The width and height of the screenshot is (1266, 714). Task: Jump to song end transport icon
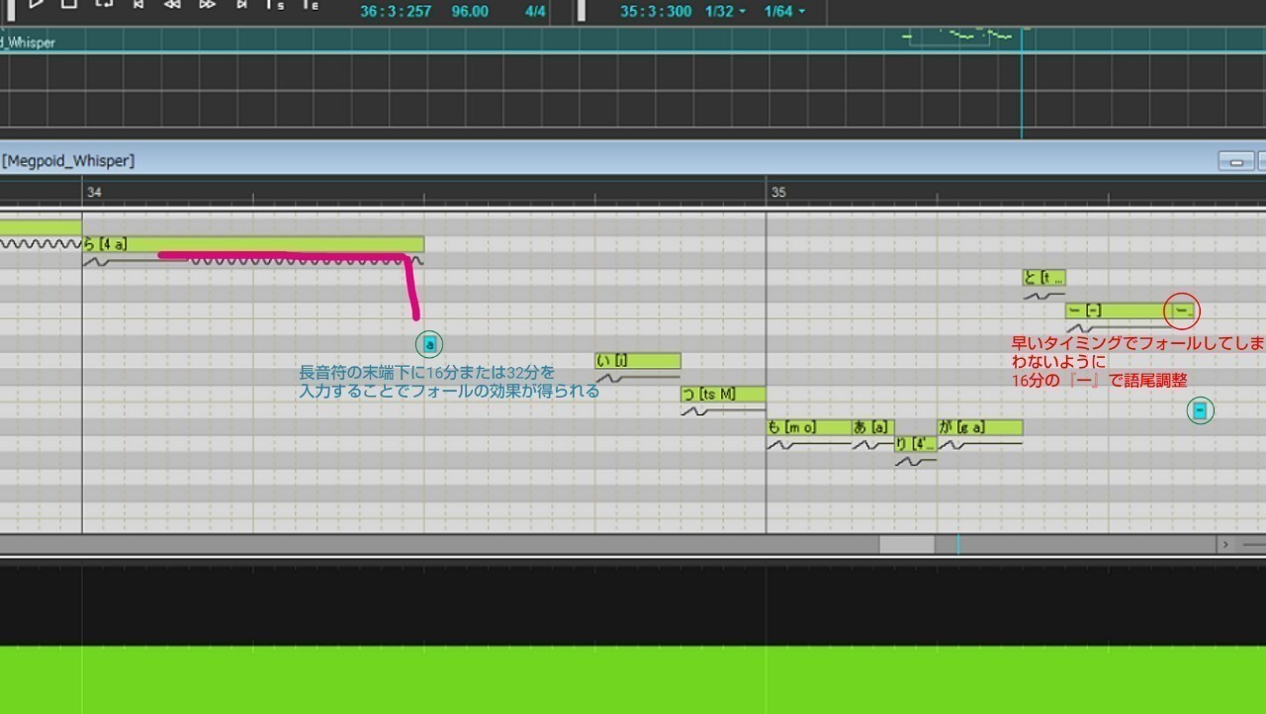tap(242, 8)
